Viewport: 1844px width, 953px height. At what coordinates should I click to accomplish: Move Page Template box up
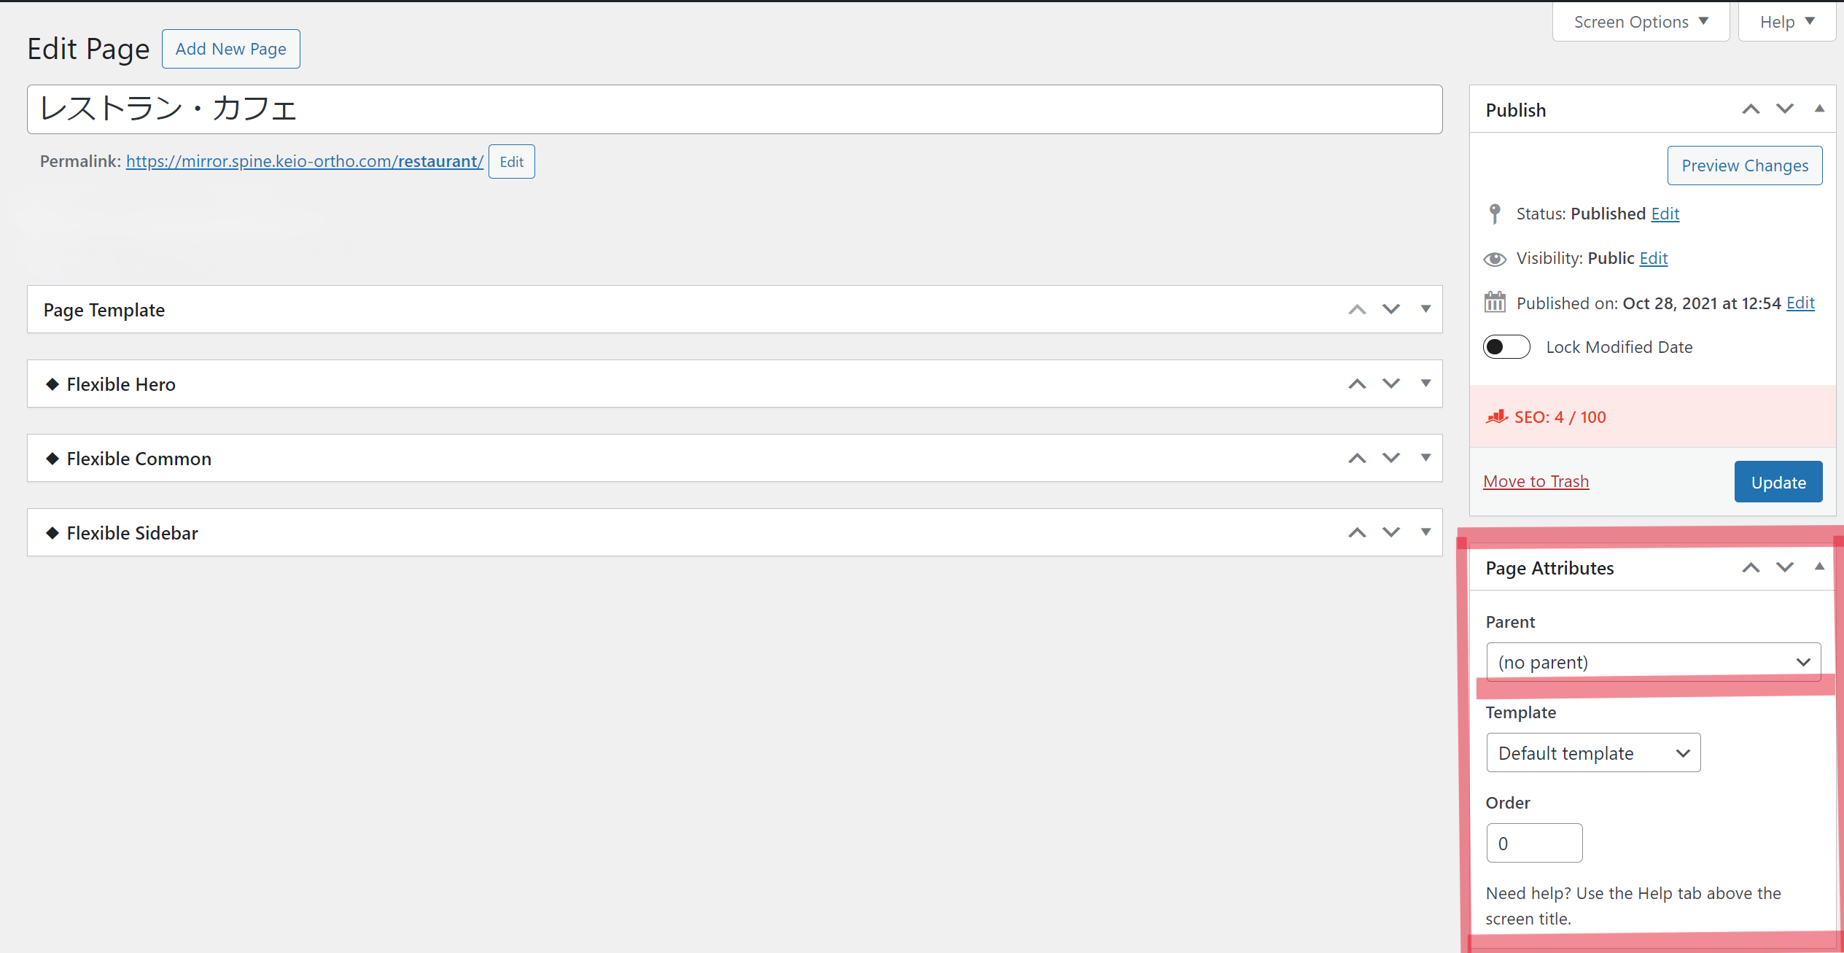tap(1357, 309)
